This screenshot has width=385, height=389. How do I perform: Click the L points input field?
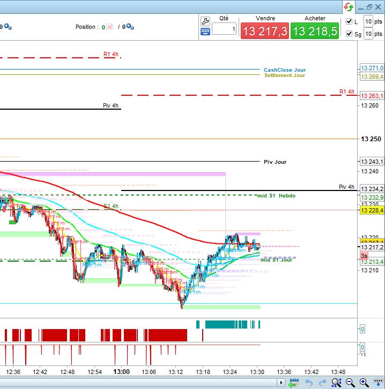[x=368, y=21]
